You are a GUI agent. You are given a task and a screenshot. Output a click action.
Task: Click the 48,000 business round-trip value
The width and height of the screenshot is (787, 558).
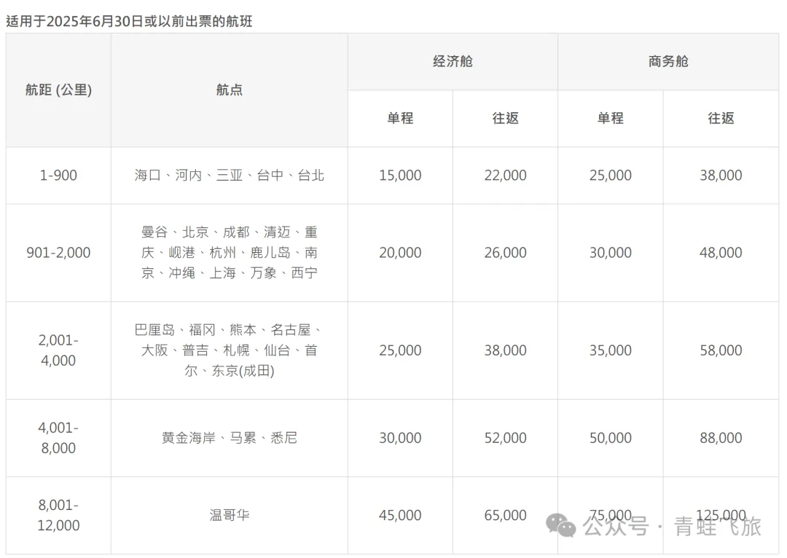pos(721,253)
